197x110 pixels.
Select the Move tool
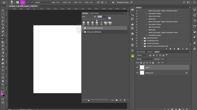[x=3, y=10]
